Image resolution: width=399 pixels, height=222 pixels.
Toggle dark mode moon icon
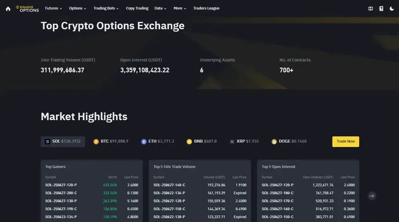pos(392,9)
